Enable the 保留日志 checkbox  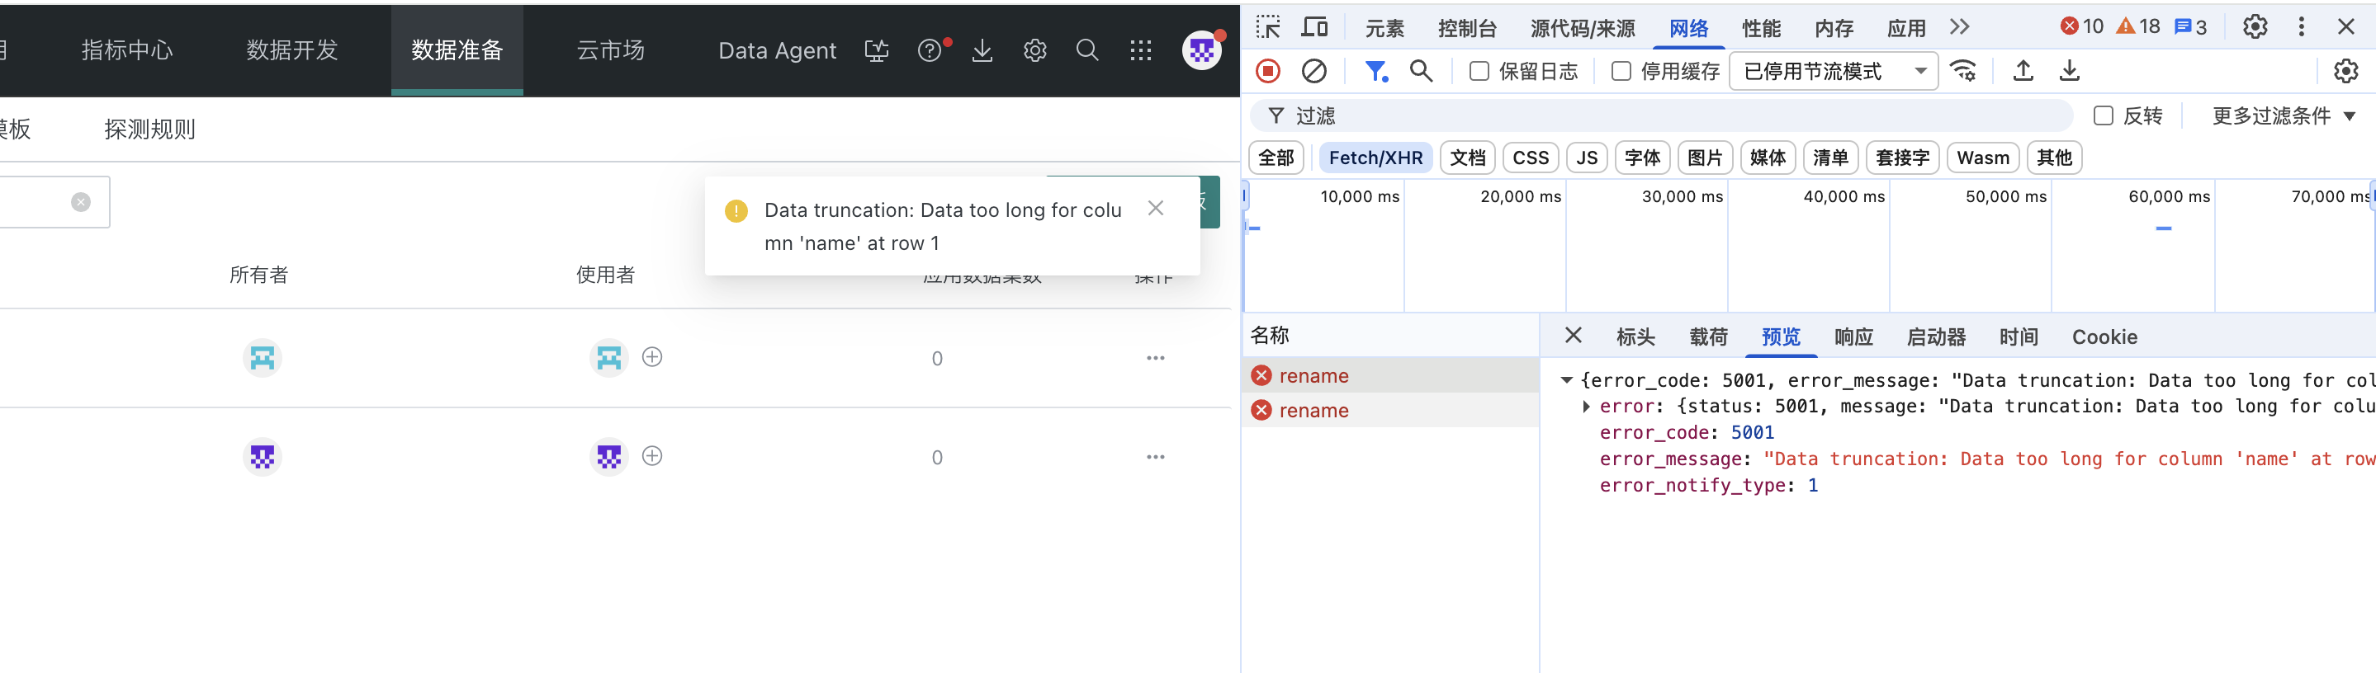(1479, 71)
